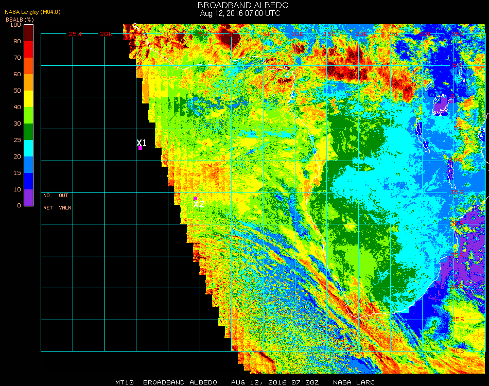Click the '20S' latitude label
Viewport: 489px width, 386px height.
point(457,224)
